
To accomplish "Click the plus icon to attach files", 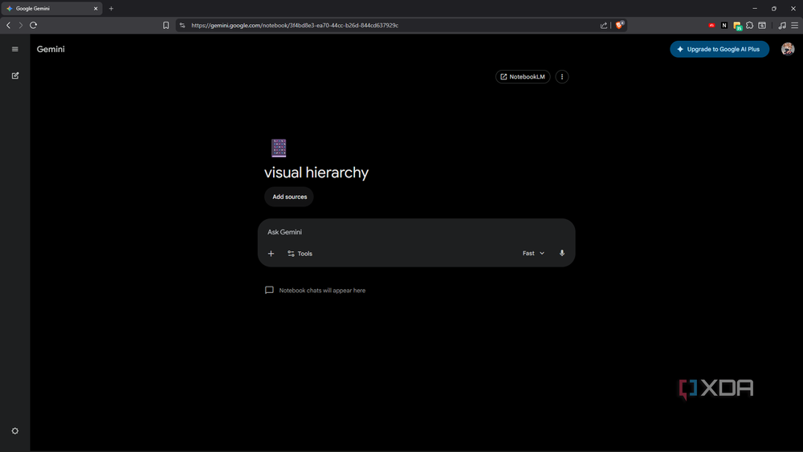I will pos(271,254).
